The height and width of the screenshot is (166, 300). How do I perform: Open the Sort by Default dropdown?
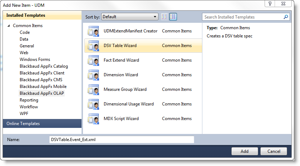(130, 17)
